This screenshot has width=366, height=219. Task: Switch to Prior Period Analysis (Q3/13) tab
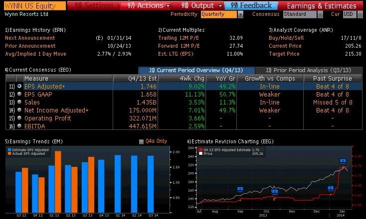(x=308, y=70)
